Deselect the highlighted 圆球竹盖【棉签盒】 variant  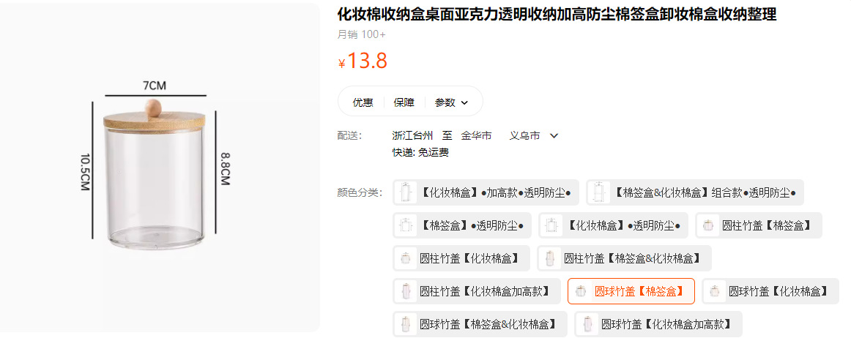[631, 291]
